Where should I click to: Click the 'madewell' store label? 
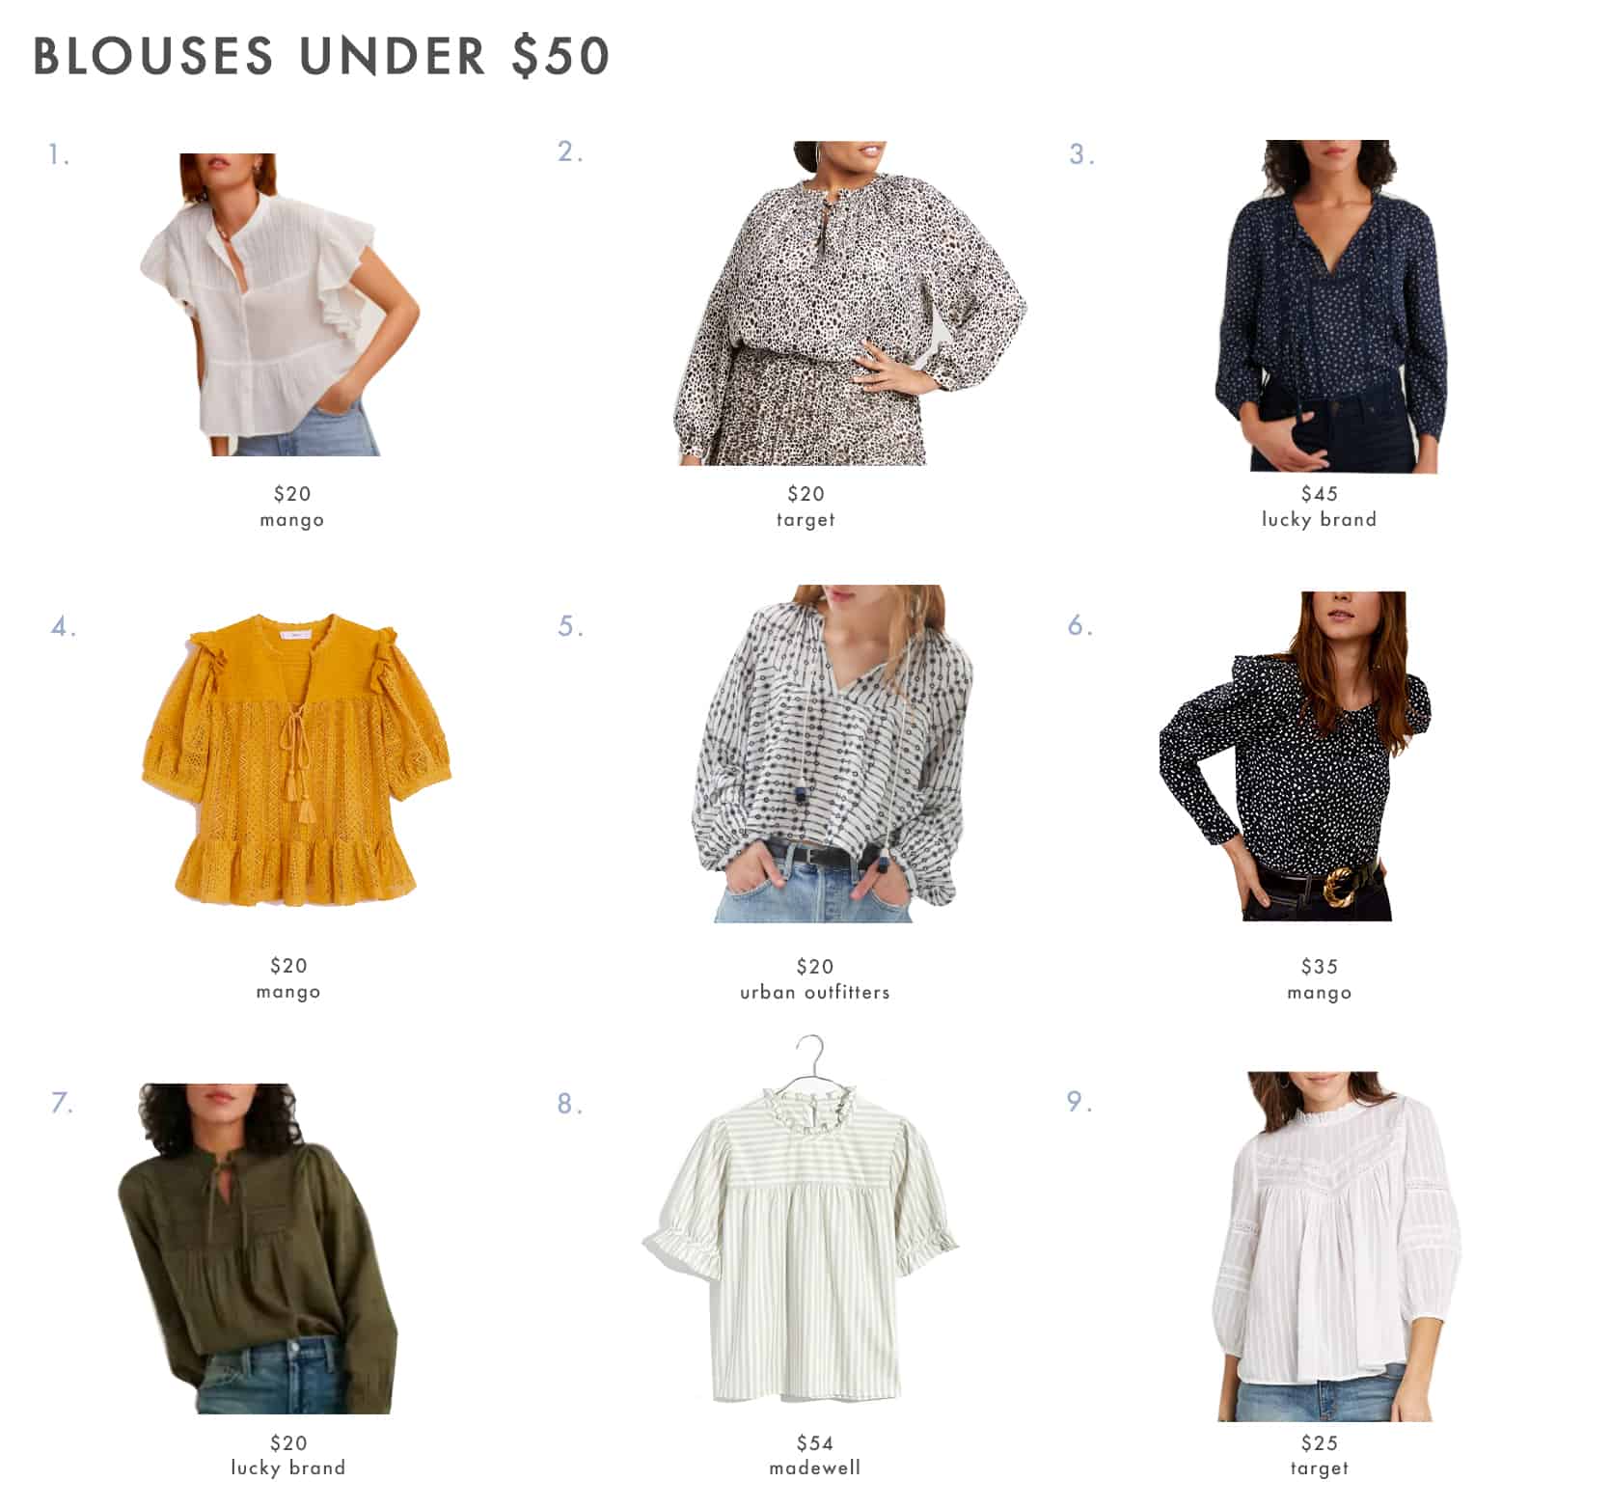point(814,1468)
